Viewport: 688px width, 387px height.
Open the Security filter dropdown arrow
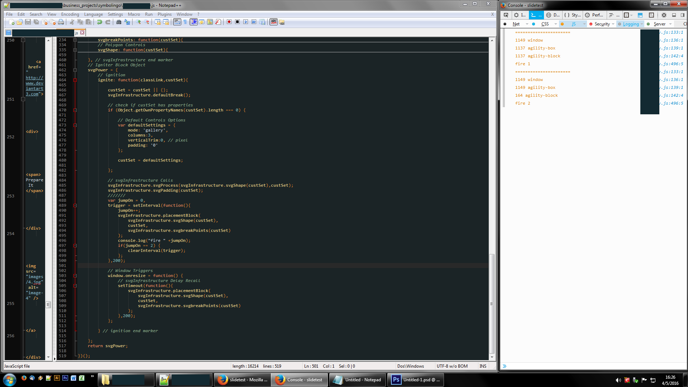pos(613,24)
